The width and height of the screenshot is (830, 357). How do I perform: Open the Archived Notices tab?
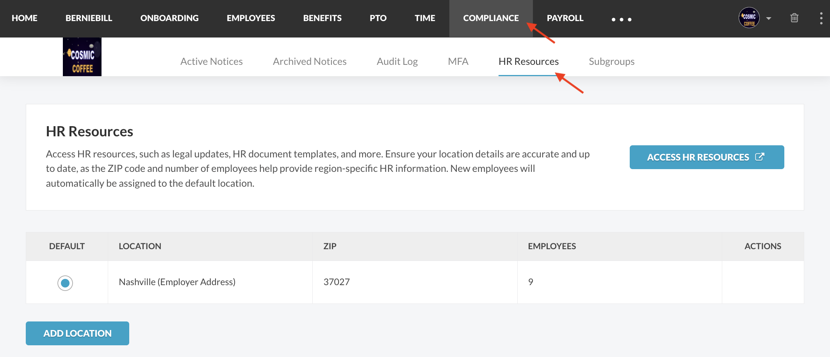pyautogui.click(x=310, y=61)
